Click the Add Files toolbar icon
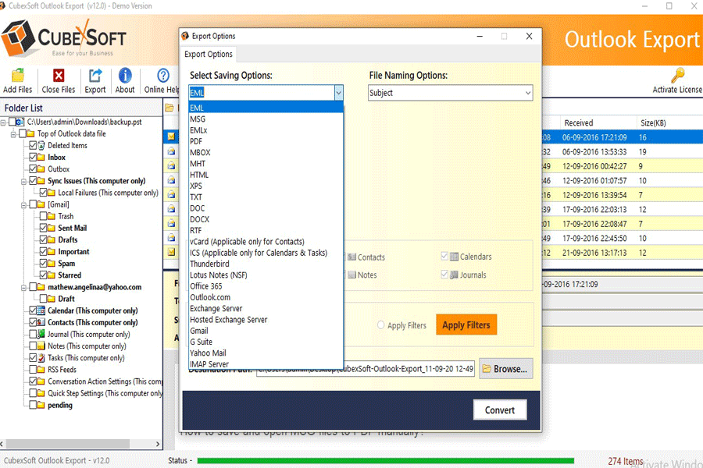703x468 pixels. coord(17,76)
